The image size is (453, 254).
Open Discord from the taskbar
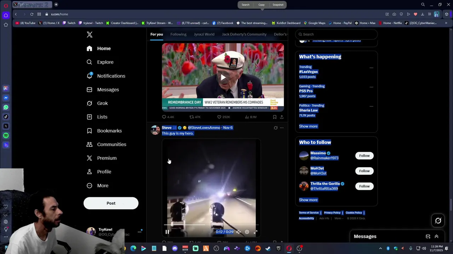174,248
